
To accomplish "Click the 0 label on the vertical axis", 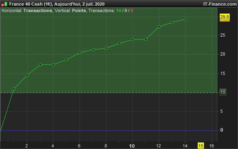I will coord(222,130).
